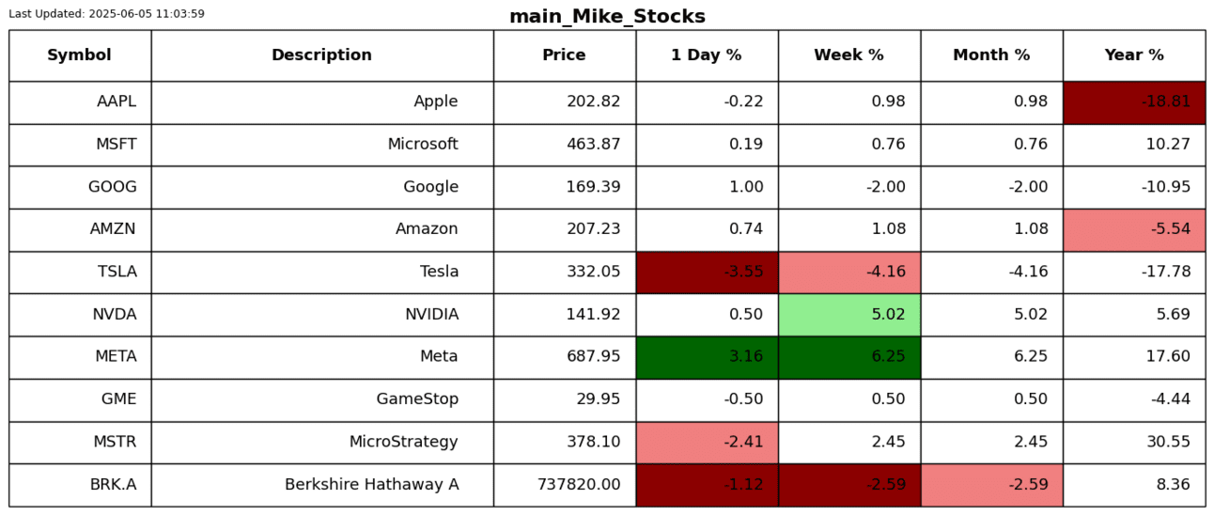
Task: Click the dark red AAPL Year % cell
Action: (1134, 102)
